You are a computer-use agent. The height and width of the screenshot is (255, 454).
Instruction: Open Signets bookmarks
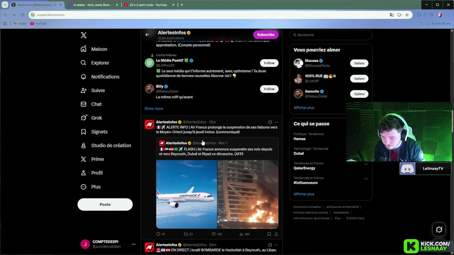point(94,132)
